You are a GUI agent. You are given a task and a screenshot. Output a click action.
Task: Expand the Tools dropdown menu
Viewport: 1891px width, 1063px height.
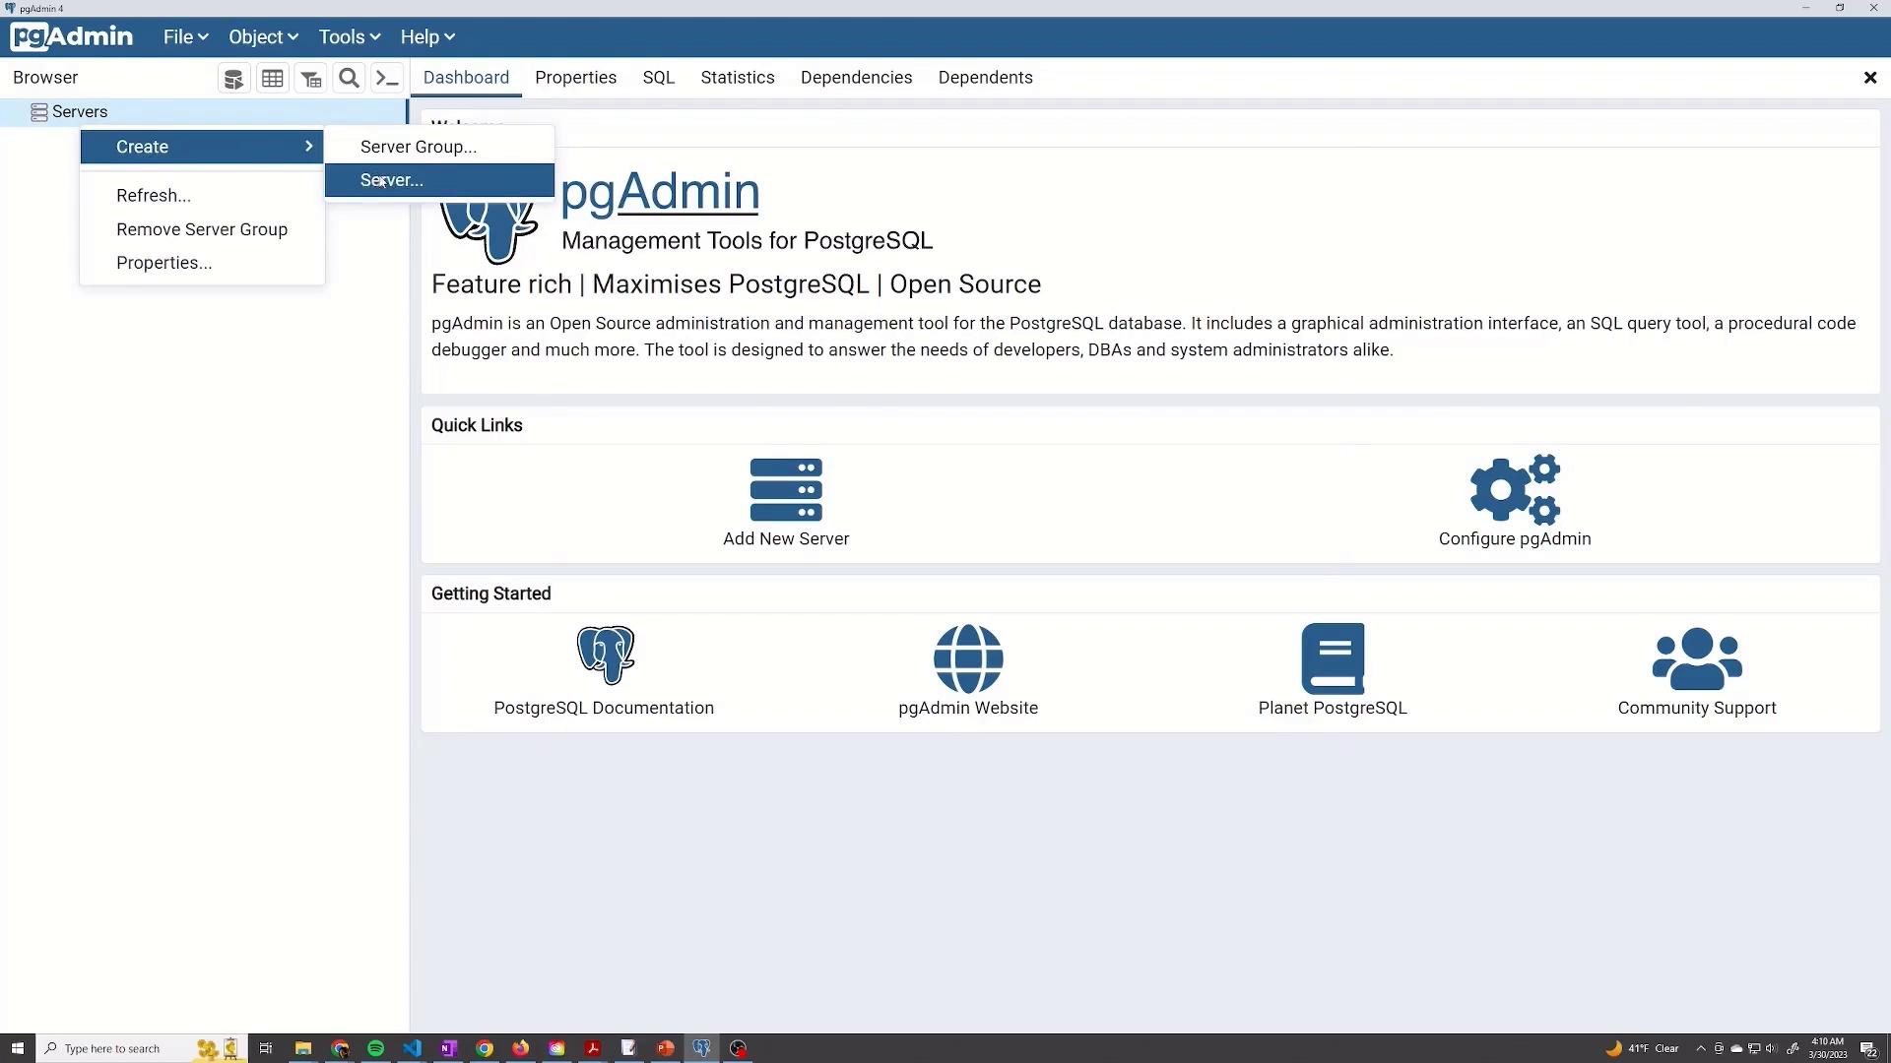[x=349, y=37]
